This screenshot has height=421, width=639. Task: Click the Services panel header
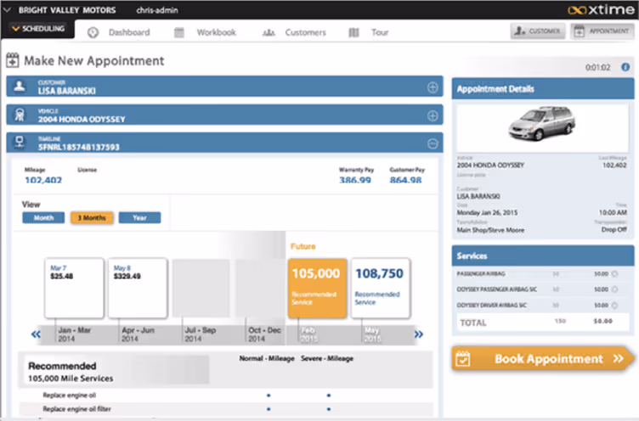(543, 255)
